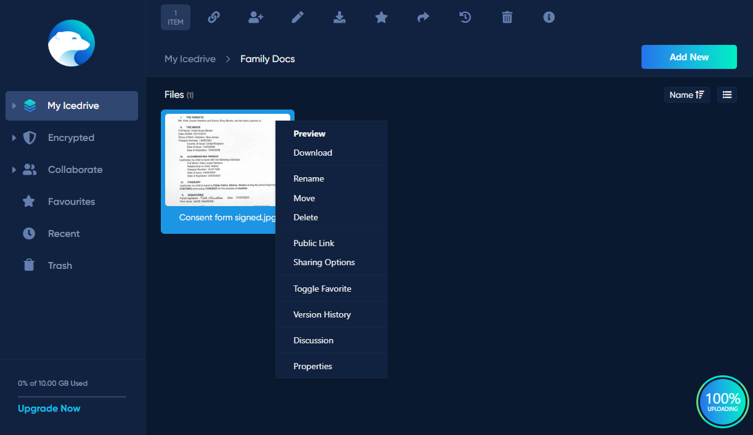Click the Rename pencil icon
Screen dimensions: 753x435
point(298,17)
